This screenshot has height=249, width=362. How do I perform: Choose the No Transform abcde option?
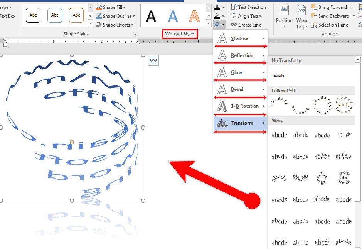click(x=279, y=75)
